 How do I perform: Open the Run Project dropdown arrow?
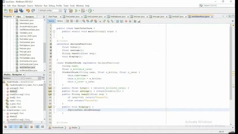pos(79,11)
